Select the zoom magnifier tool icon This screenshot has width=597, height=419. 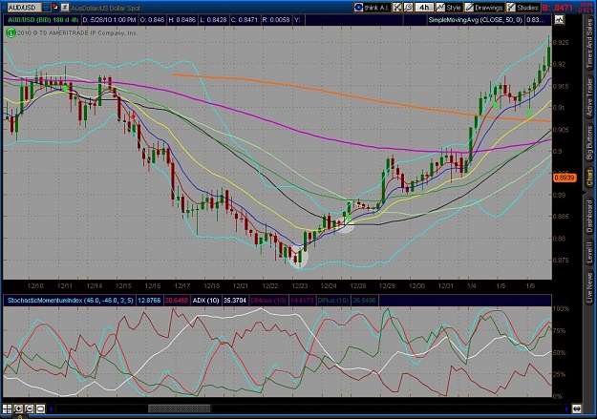tap(408, 8)
